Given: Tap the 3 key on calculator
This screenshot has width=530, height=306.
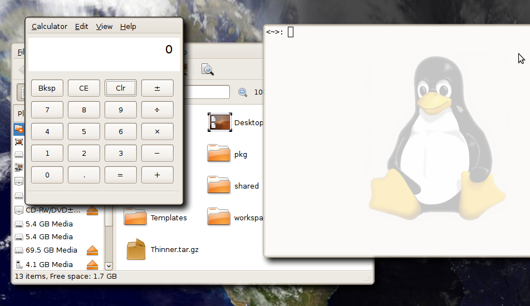Looking at the screenshot, I should pos(121,153).
